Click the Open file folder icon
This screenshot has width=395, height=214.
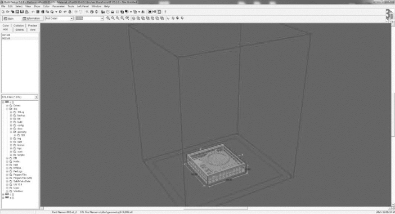[x=7, y=12]
